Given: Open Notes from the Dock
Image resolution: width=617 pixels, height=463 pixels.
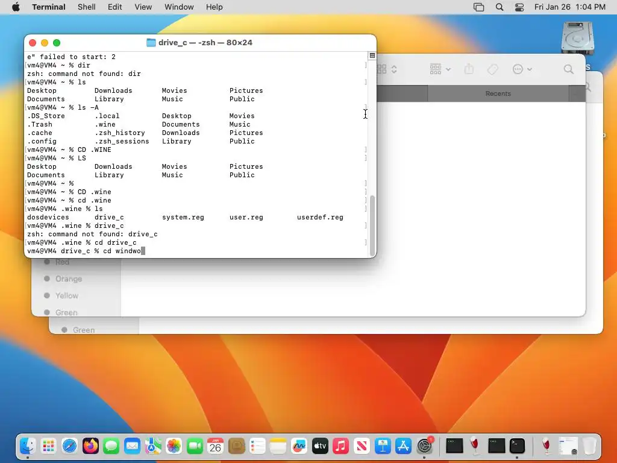Looking at the screenshot, I should pyautogui.click(x=278, y=446).
